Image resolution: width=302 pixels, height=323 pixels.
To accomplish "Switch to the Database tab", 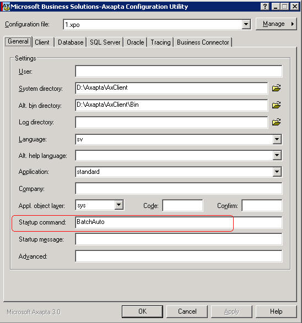I will click(x=71, y=42).
